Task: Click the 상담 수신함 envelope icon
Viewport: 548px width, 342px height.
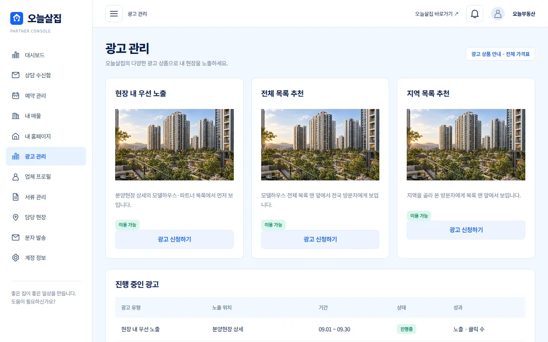Action: coord(16,75)
